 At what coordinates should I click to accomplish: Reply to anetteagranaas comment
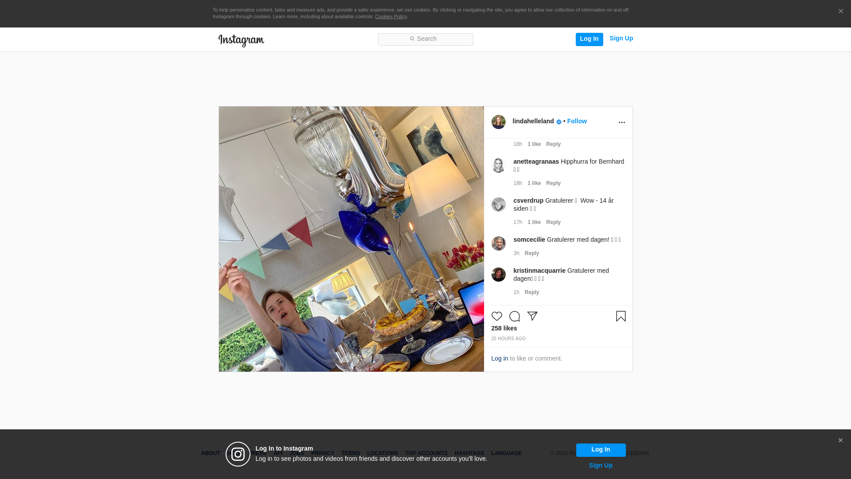(553, 183)
